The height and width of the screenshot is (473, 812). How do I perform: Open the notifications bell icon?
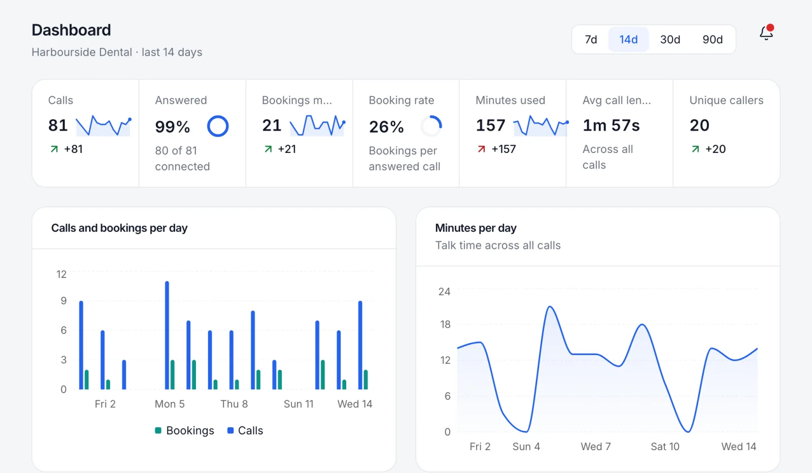coord(766,33)
